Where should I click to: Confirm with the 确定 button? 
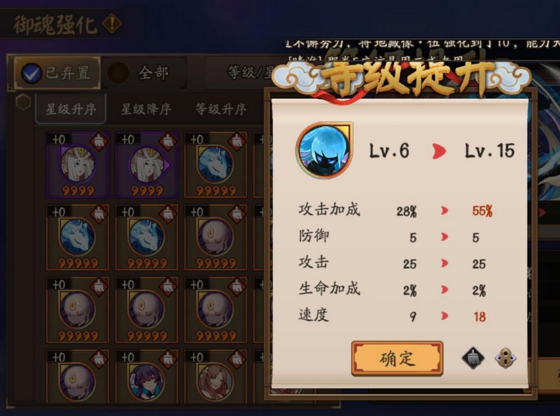point(397,358)
